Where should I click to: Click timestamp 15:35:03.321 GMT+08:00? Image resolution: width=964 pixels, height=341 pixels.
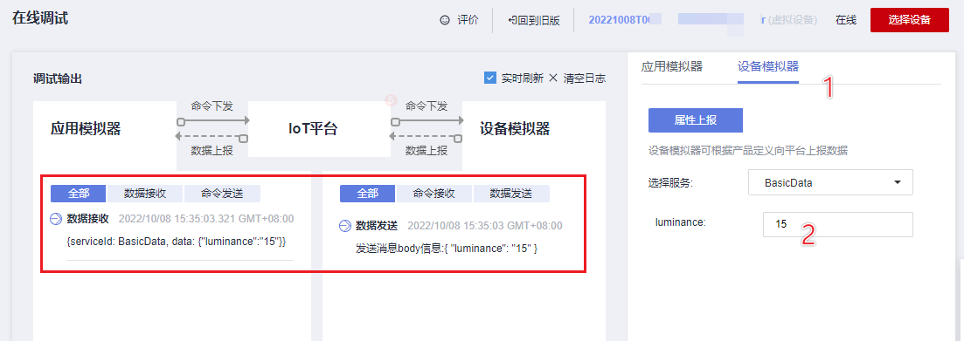206,218
